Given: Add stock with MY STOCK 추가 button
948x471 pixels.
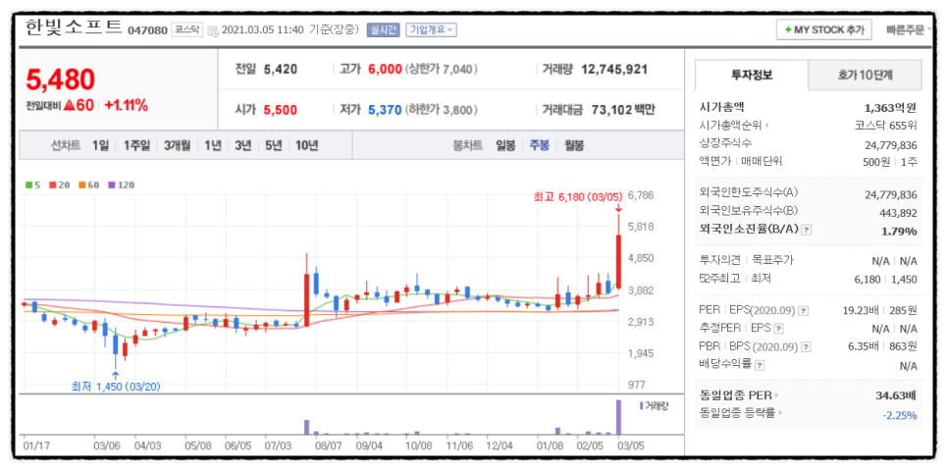Looking at the screenshot, I should pos(823,29).
